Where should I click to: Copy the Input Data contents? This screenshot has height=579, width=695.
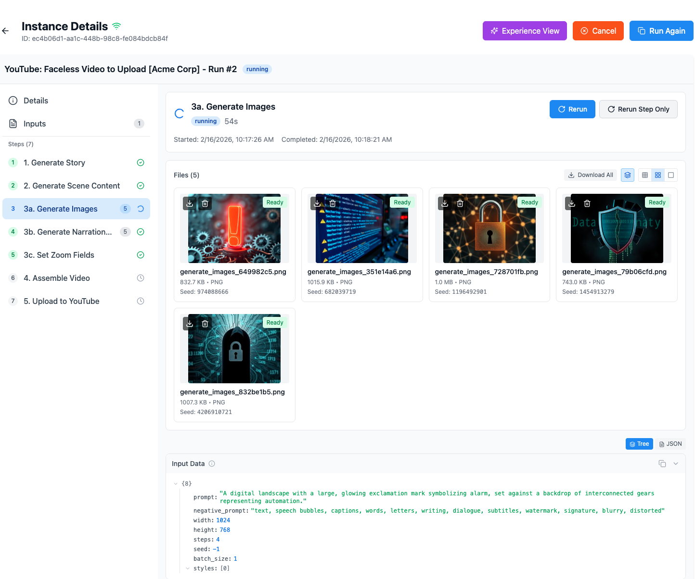click(662, 464)
